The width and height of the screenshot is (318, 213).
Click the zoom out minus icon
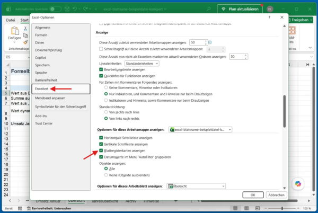point(266,208)
